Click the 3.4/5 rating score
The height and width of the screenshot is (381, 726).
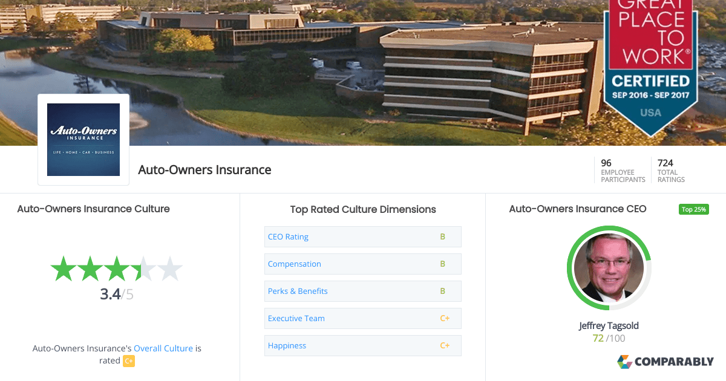116,295
